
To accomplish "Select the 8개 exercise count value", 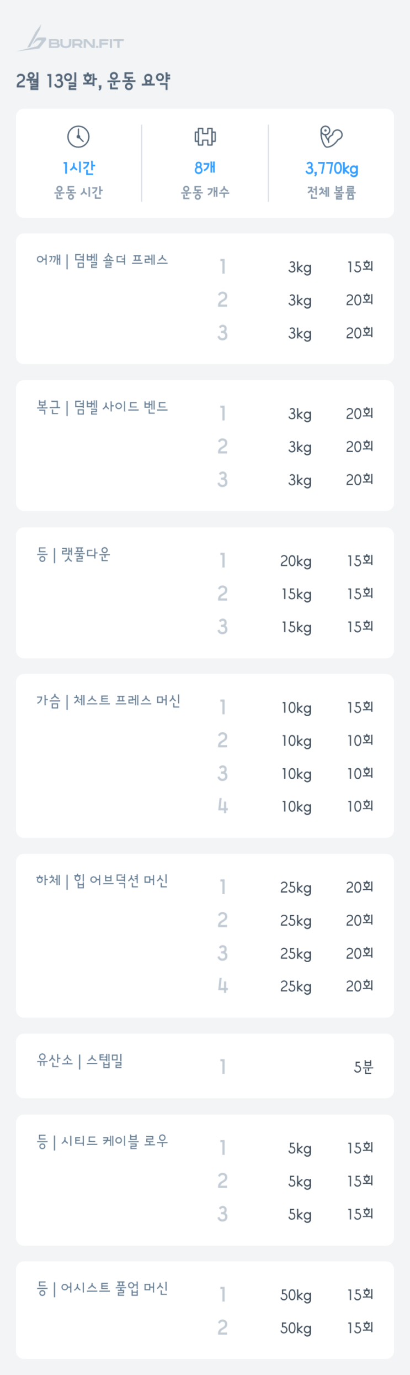I will pyautogui.click(x=205, y=167).
